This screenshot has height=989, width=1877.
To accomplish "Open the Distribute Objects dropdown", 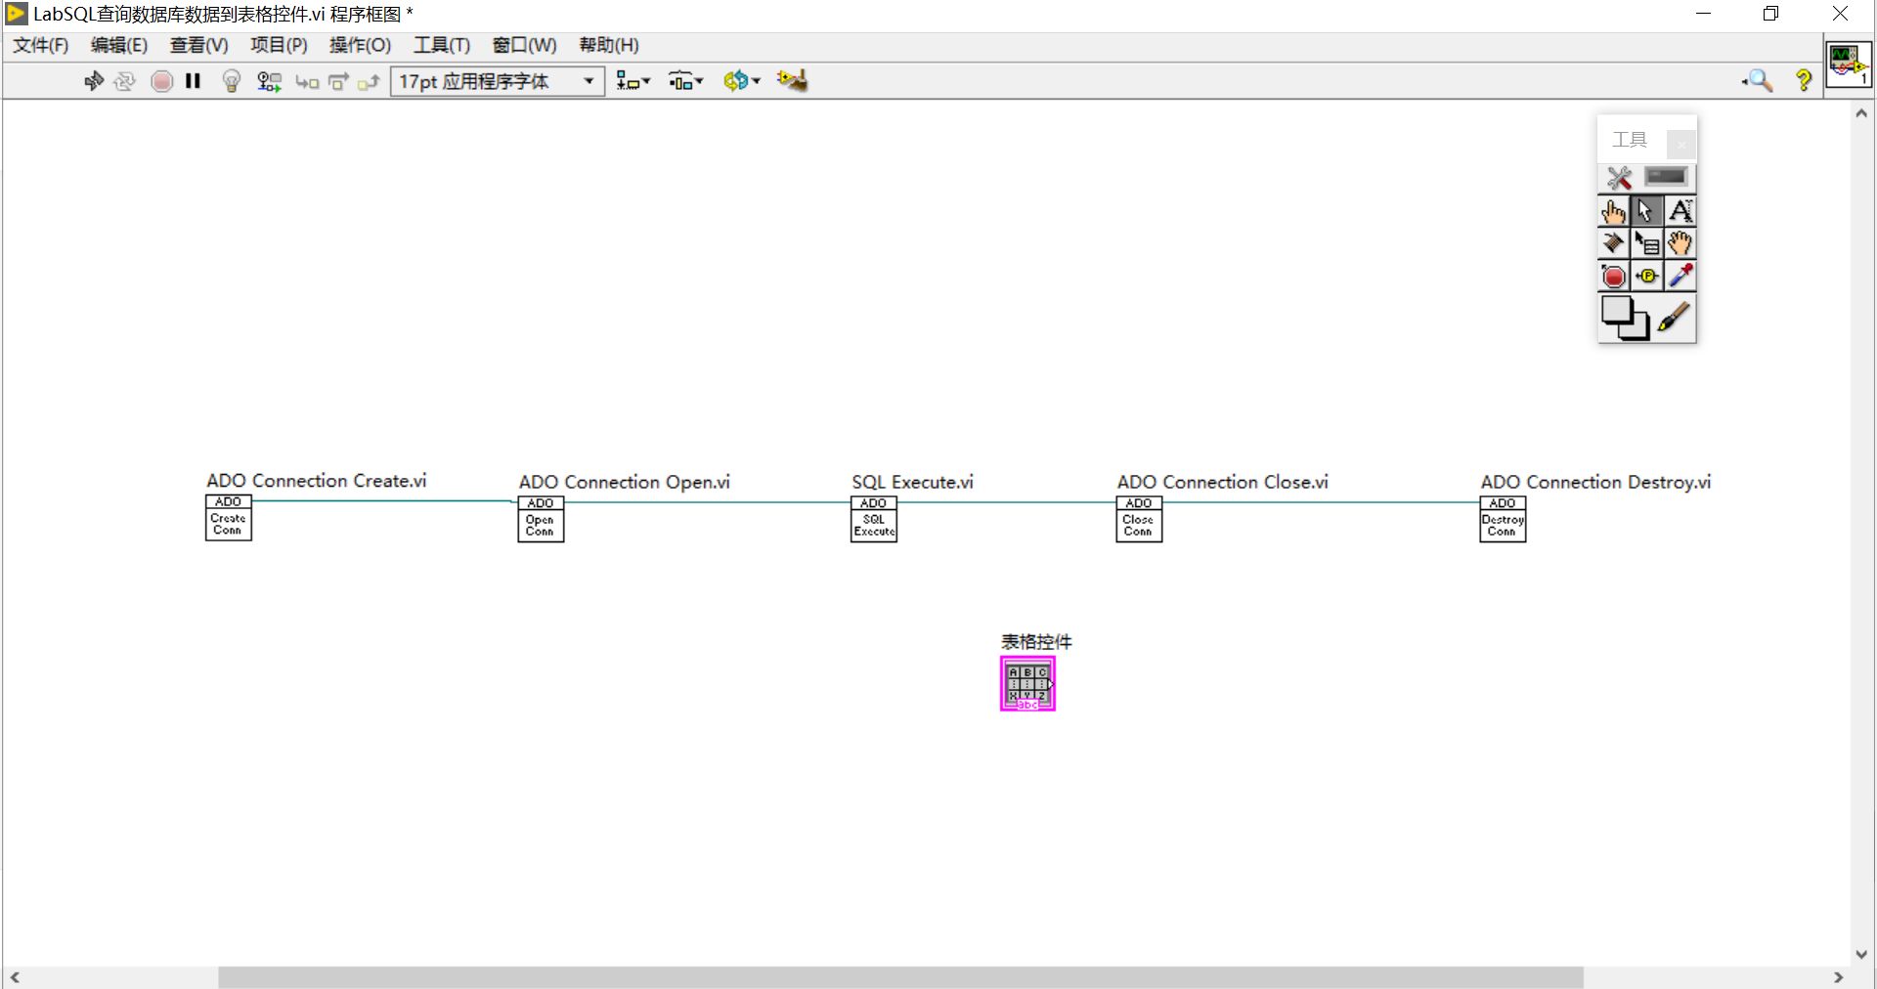I will point(685,81).
